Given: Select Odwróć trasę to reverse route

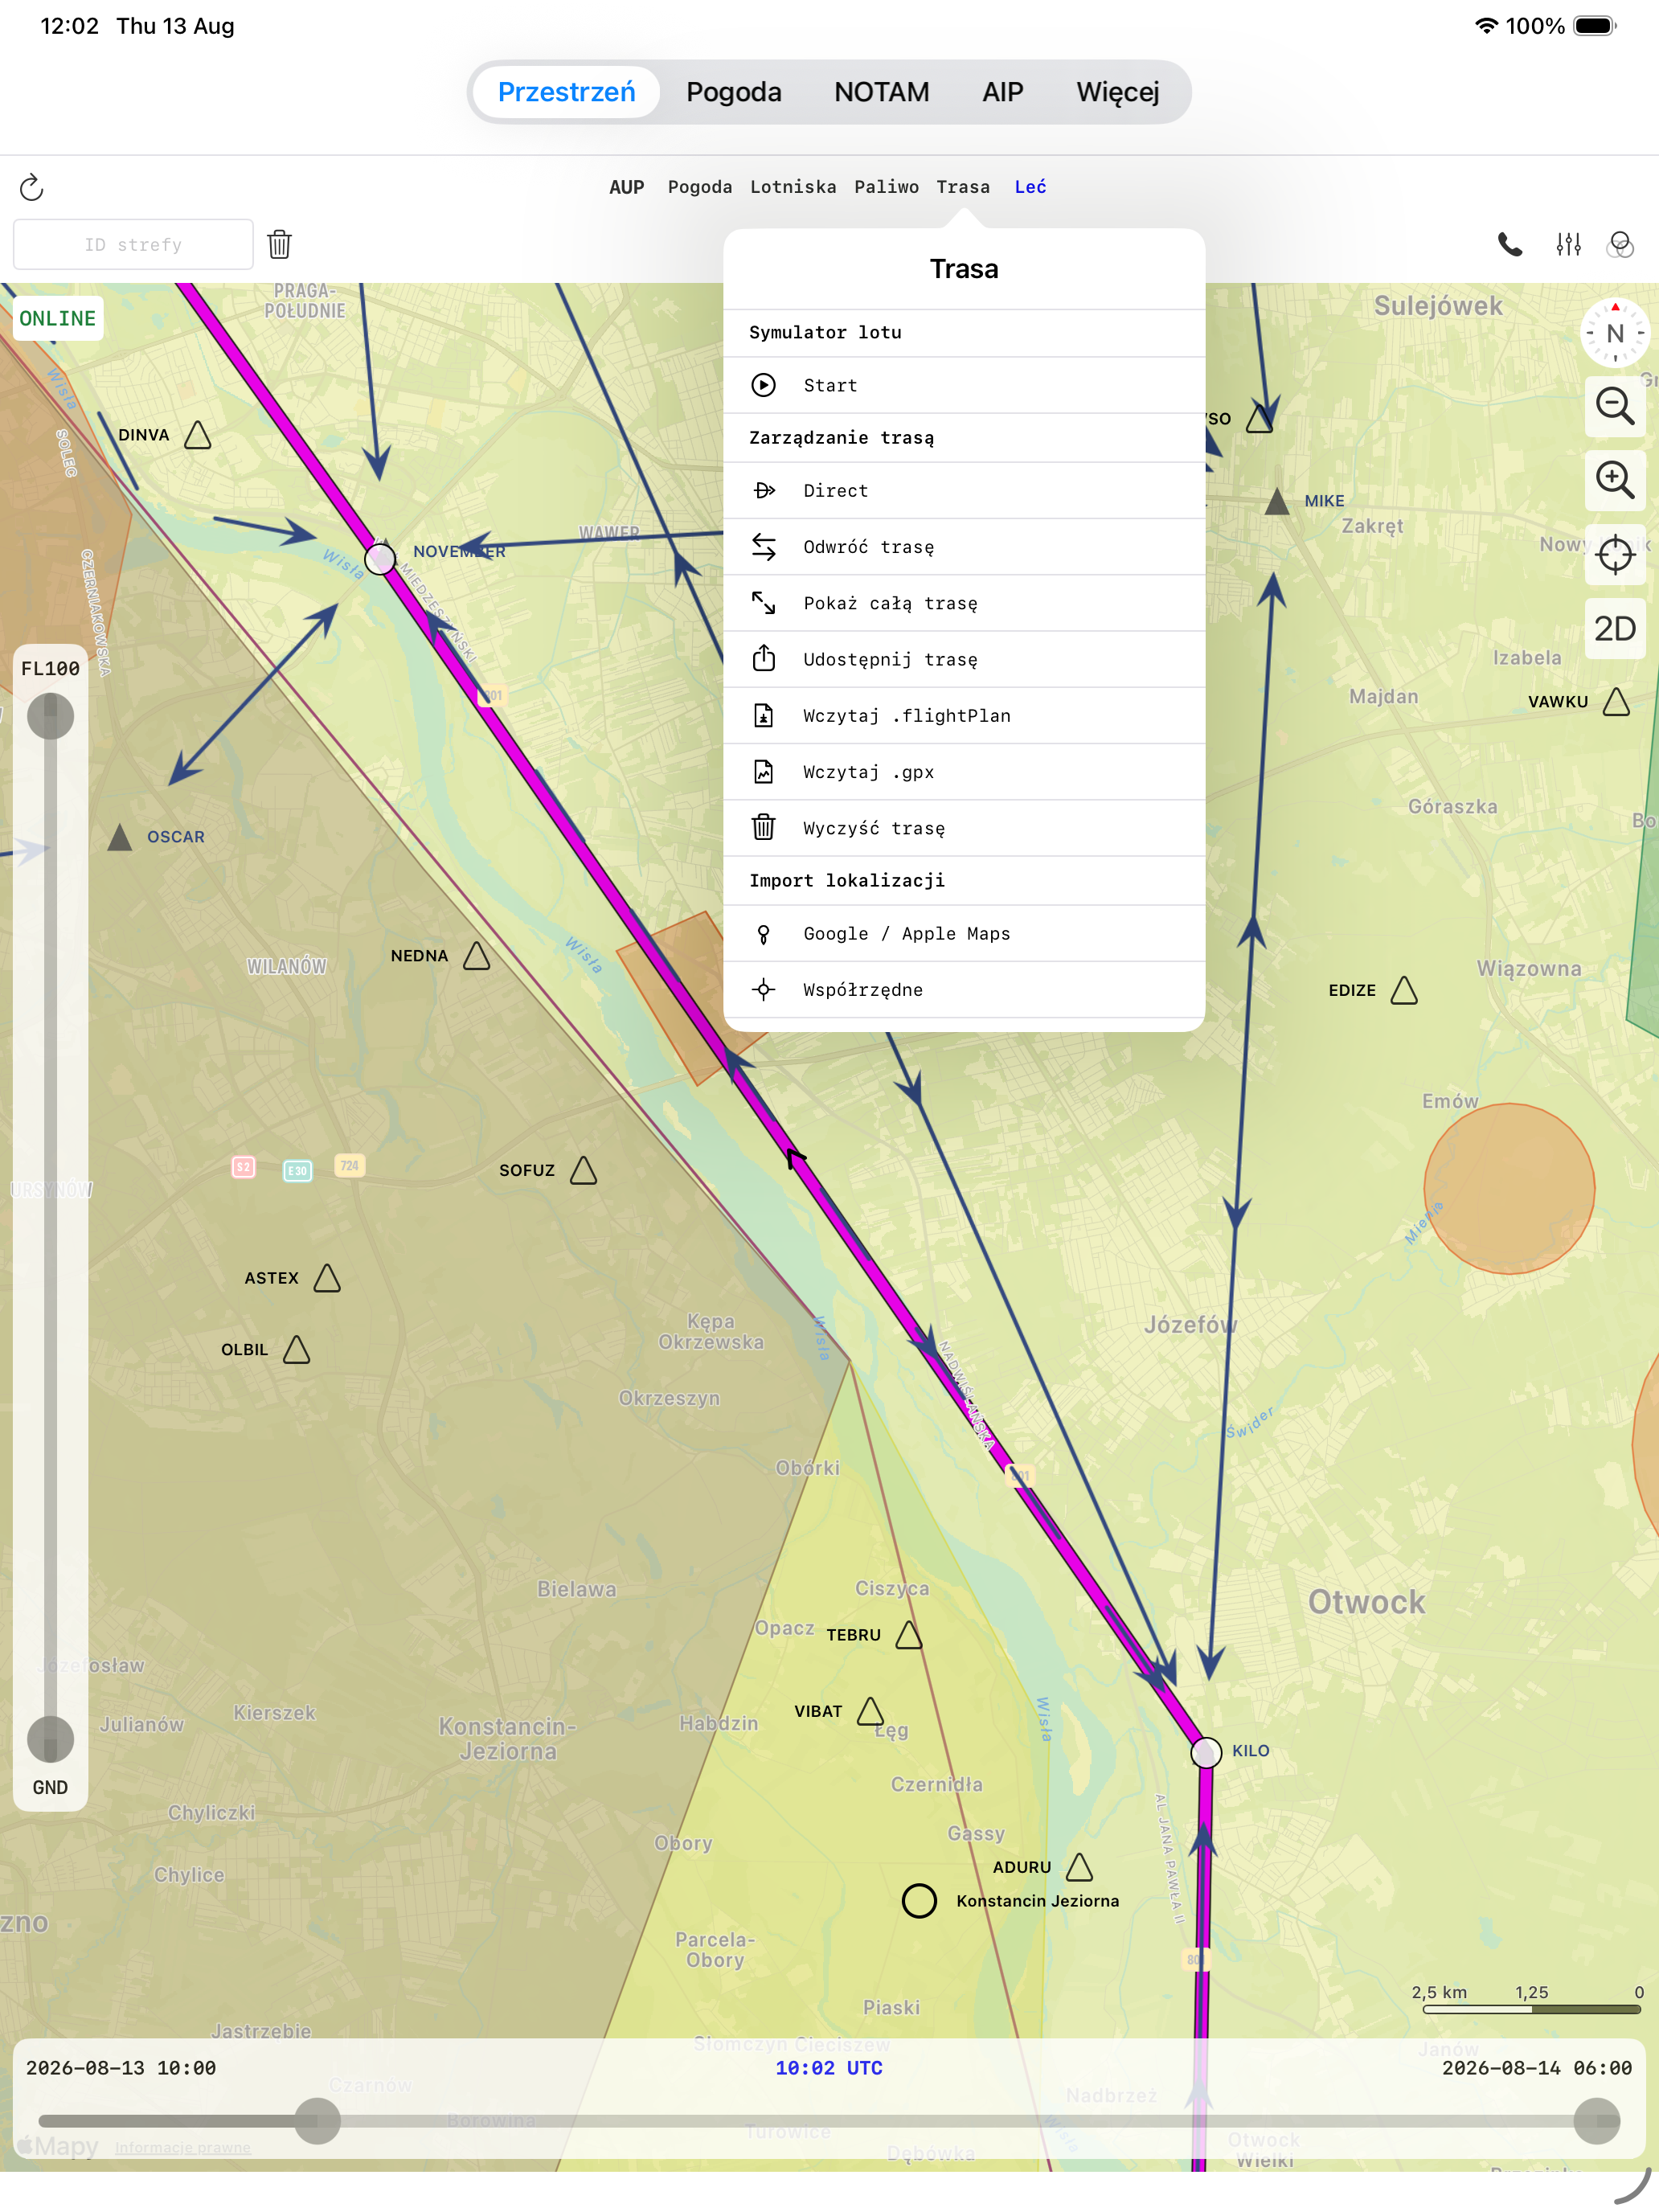Looking at the screenshot, I should (964, 547).
